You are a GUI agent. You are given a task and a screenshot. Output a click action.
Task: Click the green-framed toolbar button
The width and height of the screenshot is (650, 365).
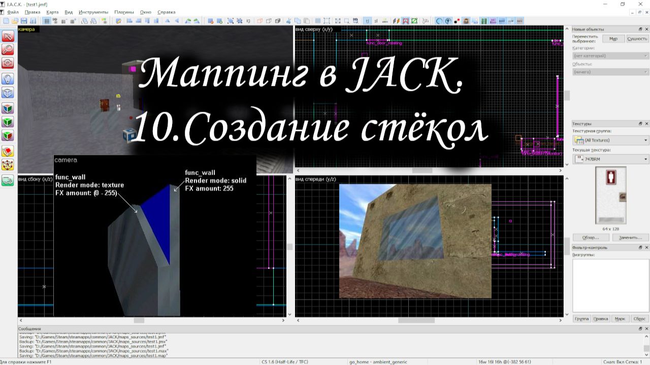414,21
